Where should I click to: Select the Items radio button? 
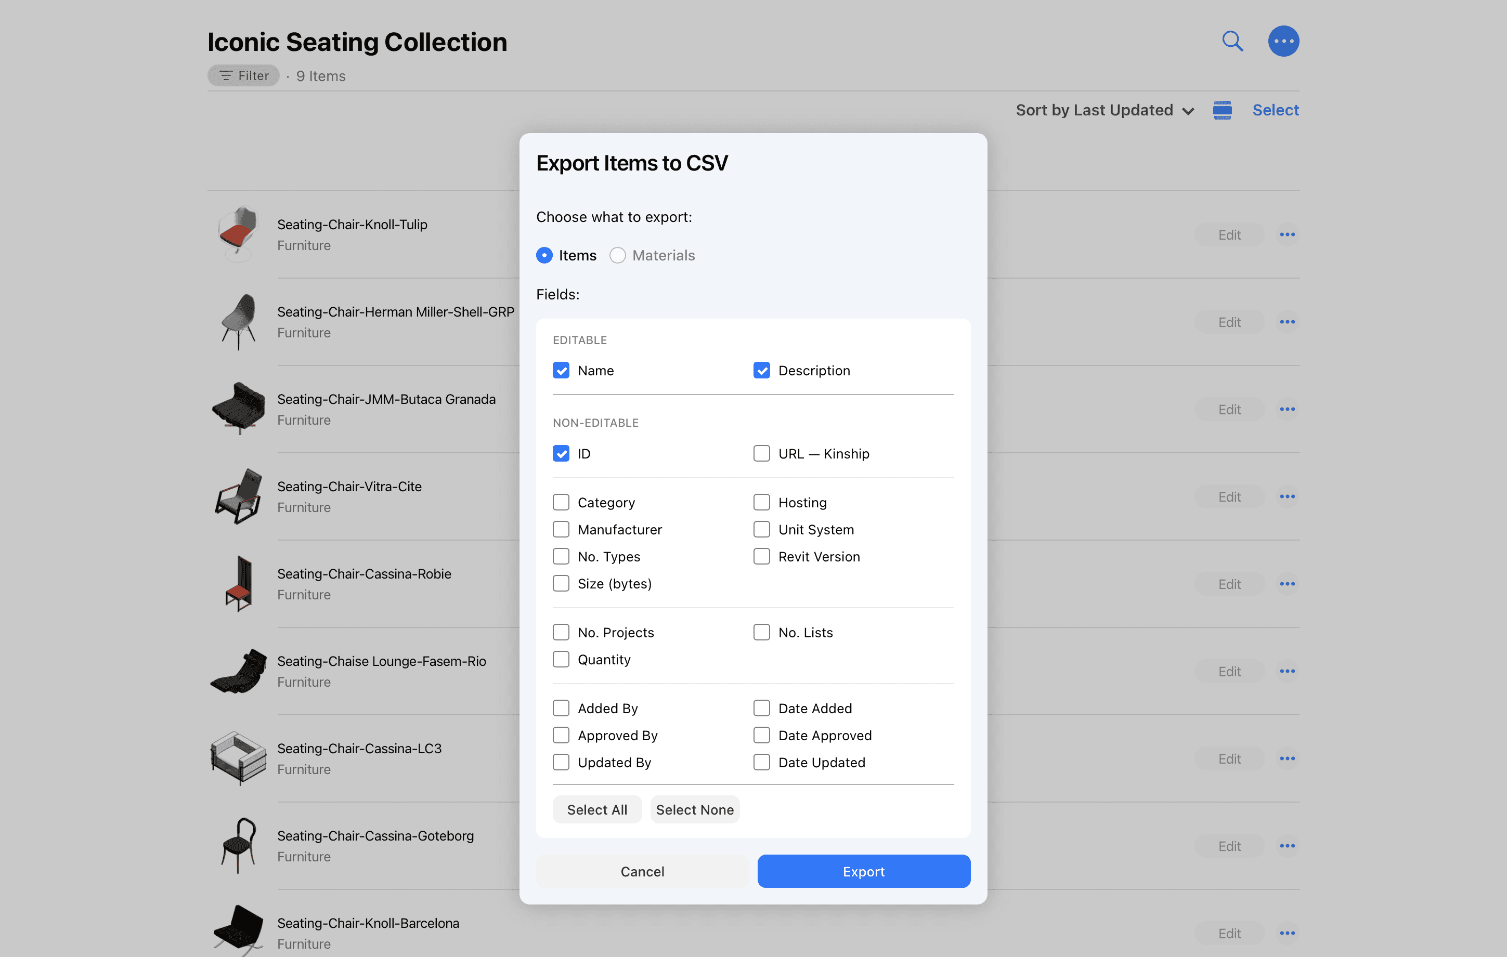544,255
